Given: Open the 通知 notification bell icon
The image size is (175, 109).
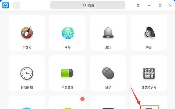Looking at the screenshot, I should (x=108, y=32).
